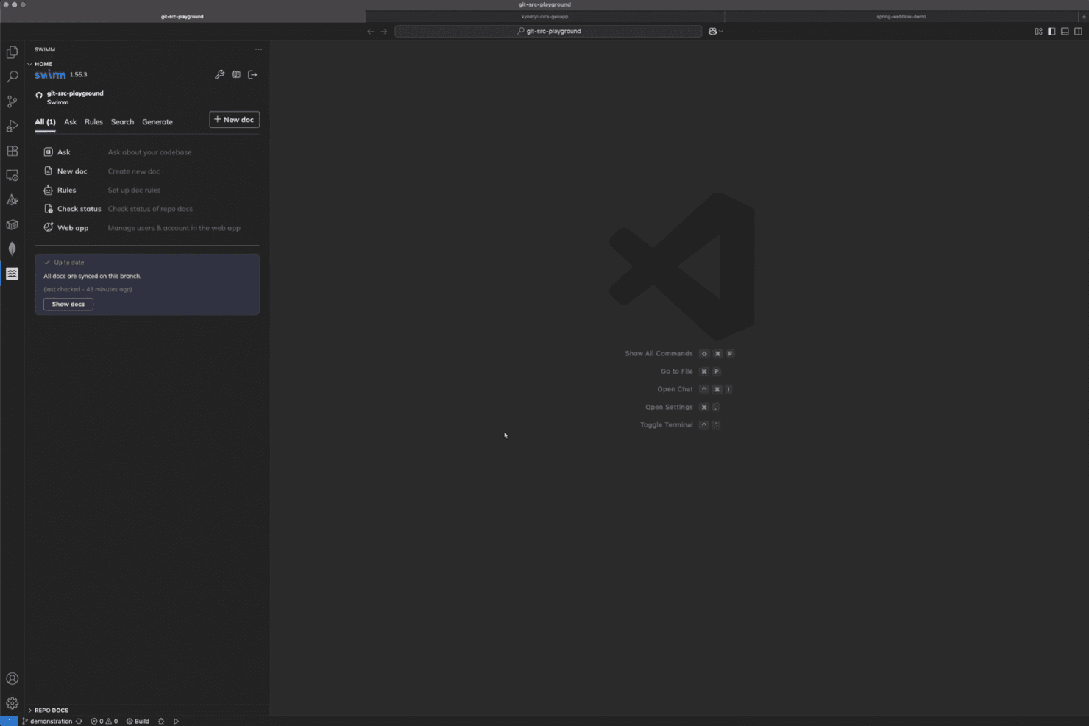Switch to the kyndryl-cics-genapp window tab
The image size is (1089, 726).
tap(544, 16)
